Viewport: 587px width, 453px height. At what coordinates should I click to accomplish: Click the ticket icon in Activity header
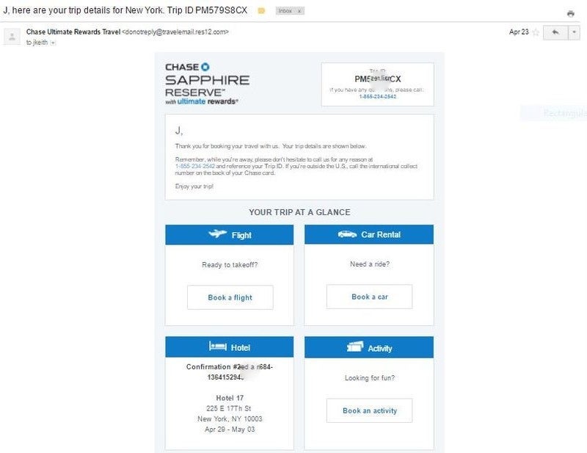click(355, 347)
